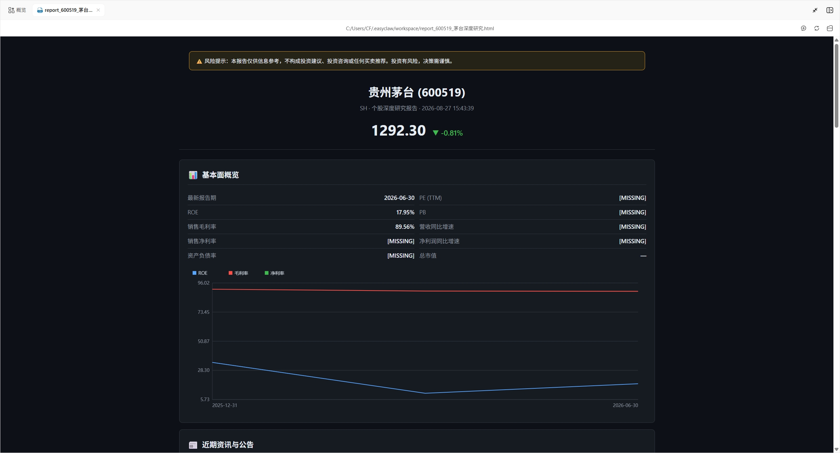
Task: Click the 总市值 label
Action: 428,256
